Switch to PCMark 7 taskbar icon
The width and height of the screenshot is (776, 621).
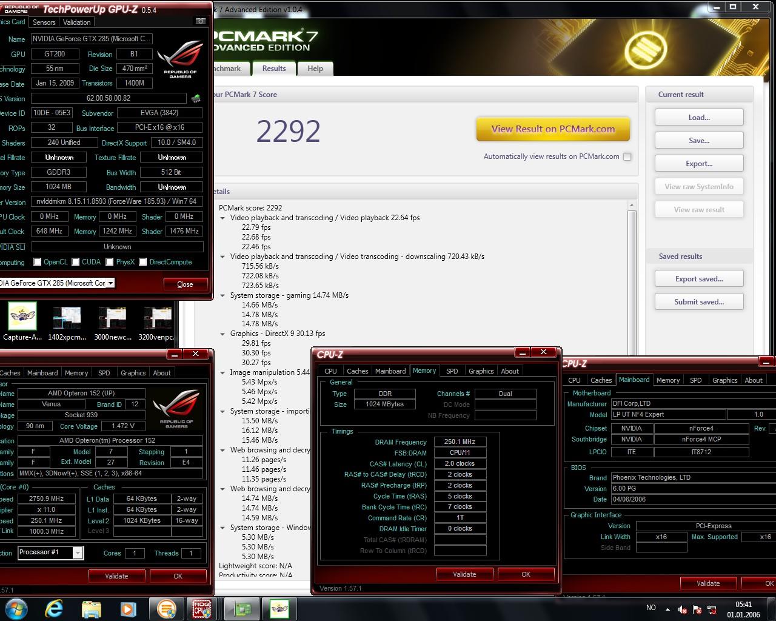(x=166, y=608)
